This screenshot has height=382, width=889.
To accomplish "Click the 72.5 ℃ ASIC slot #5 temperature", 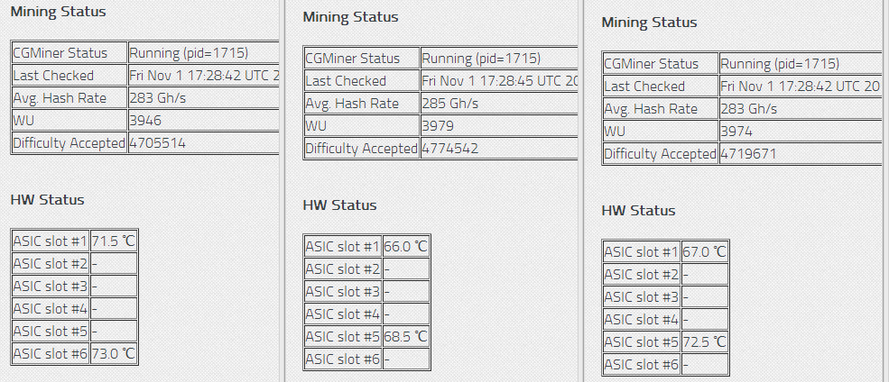I will click(x=705, y=342).
